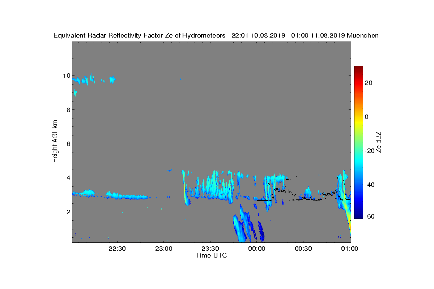Click the '23:00' time tick label
The width and height of the screenshot is (434, 289).
pyautogui.click(x=164, y=249)
